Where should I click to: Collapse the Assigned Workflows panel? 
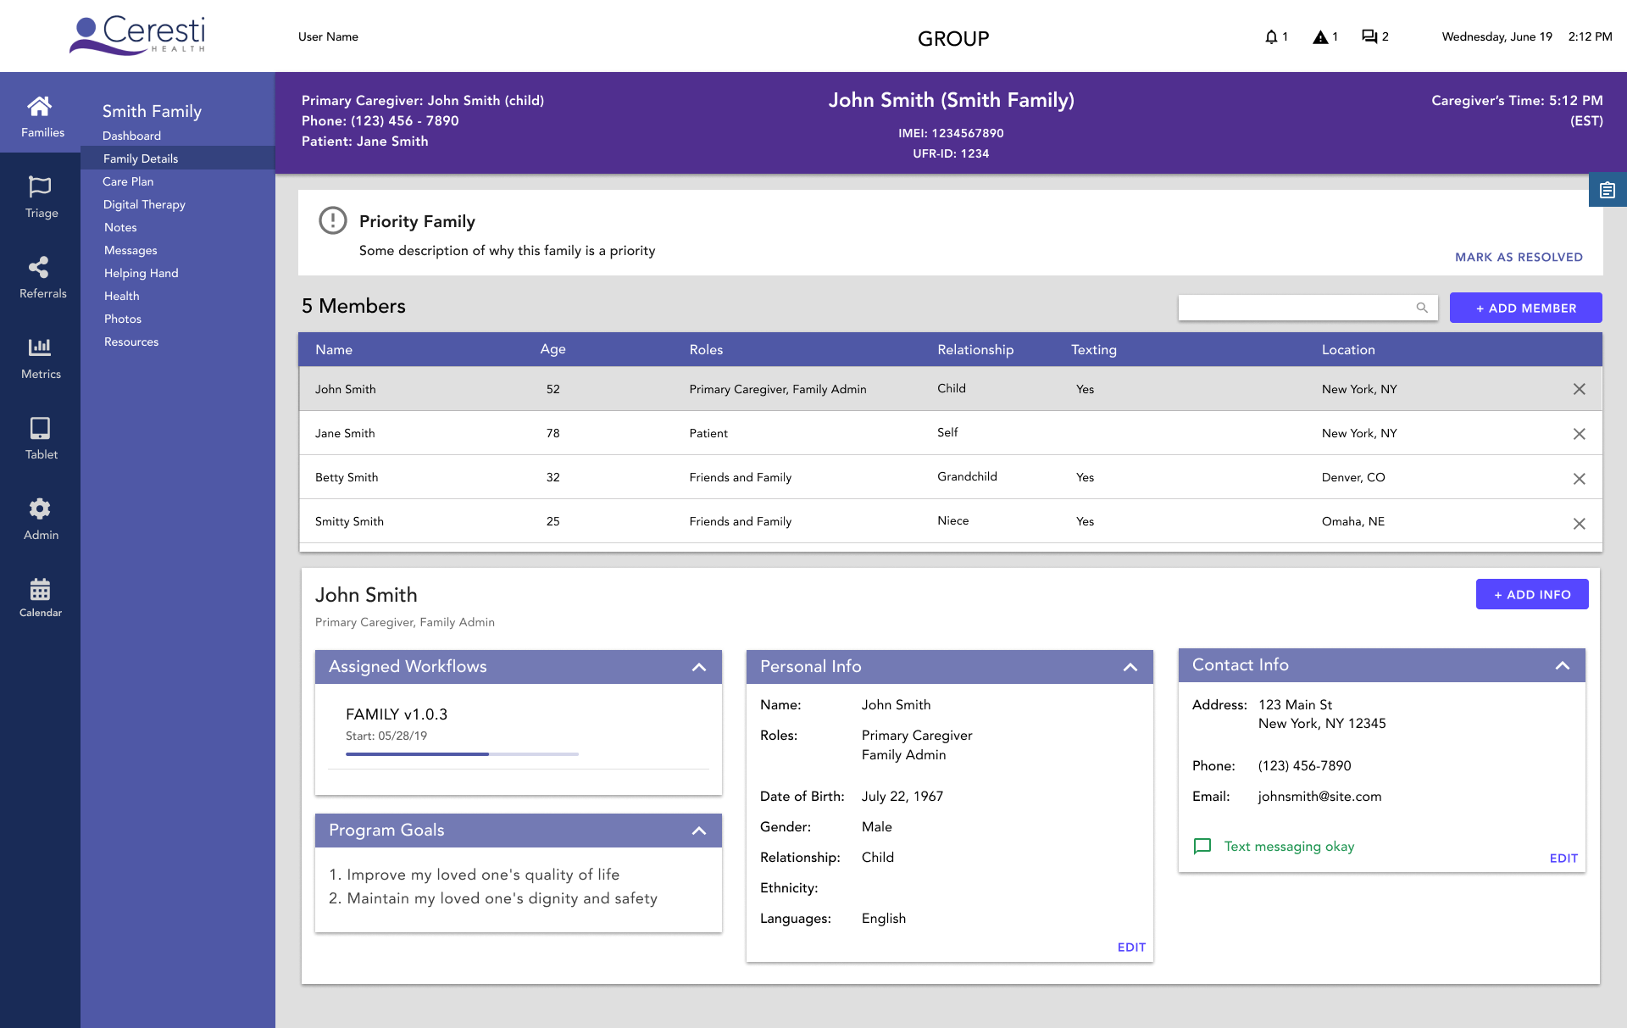(x=699, y=667)
